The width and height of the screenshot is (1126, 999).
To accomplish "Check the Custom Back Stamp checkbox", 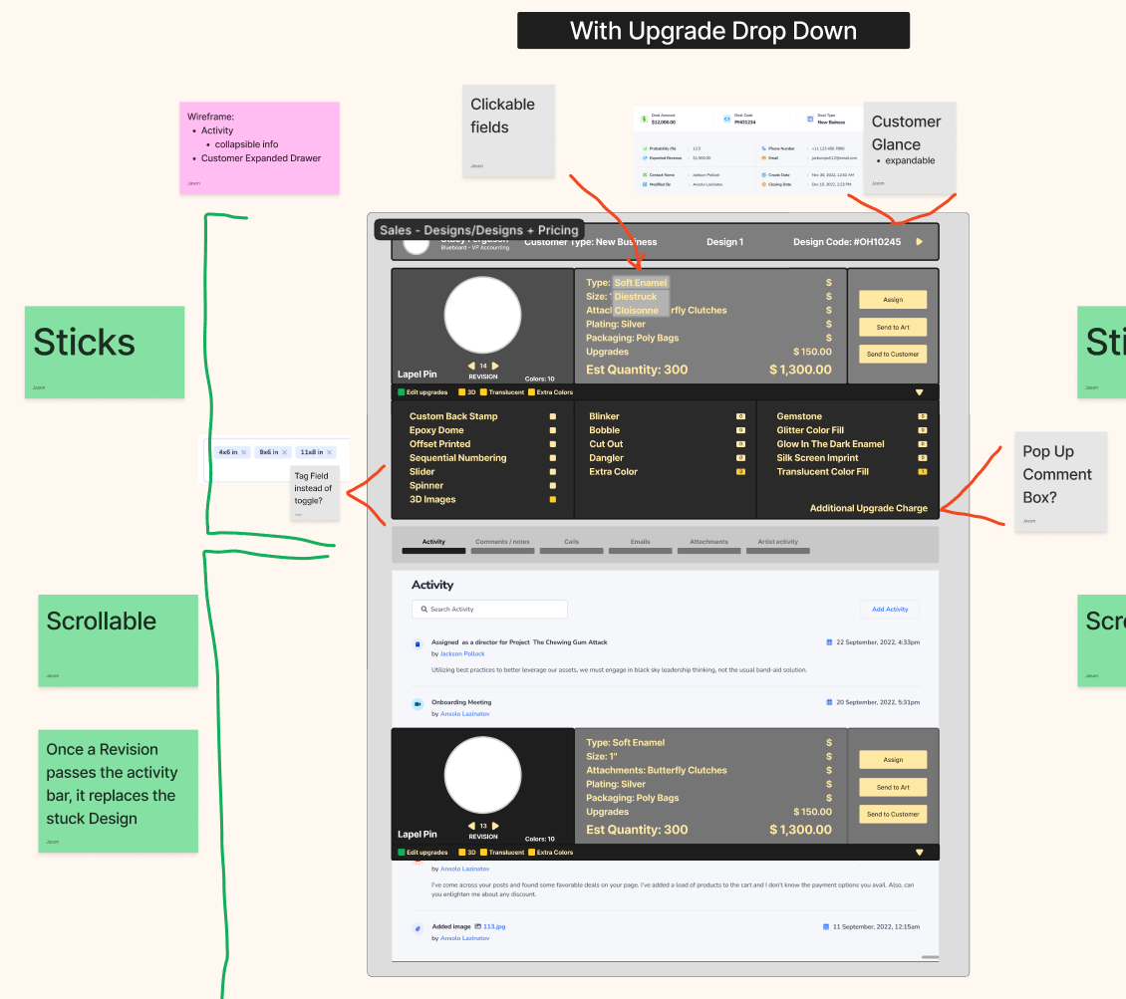I will [553, 416].
